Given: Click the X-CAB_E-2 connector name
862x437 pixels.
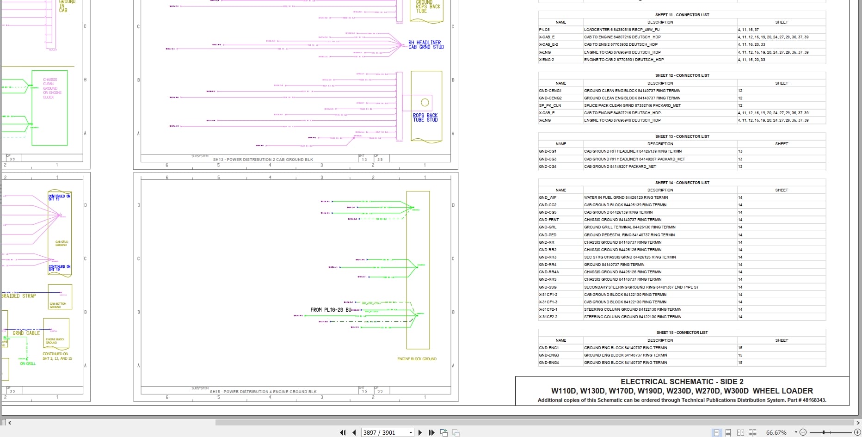Looking at the screenshot, I should pyautogui.click(x=548, y=44).
